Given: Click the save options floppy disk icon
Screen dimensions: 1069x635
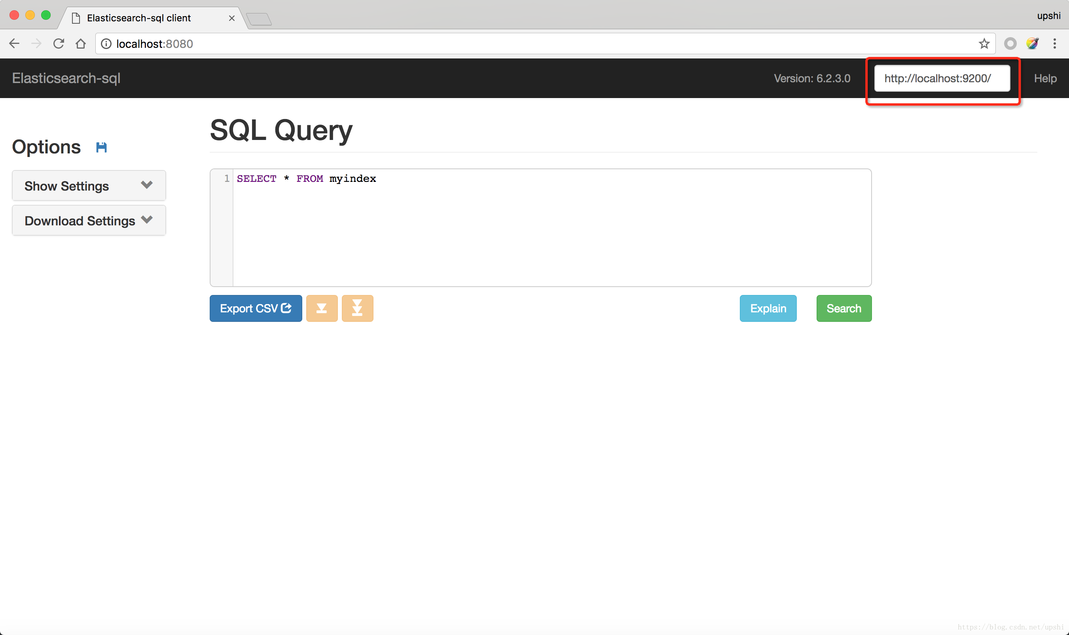Looking at the screenshot, I should tap(101, 147).
